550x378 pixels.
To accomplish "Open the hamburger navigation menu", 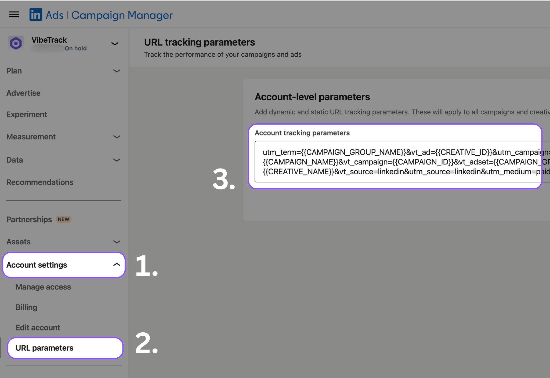I will 14,14.
